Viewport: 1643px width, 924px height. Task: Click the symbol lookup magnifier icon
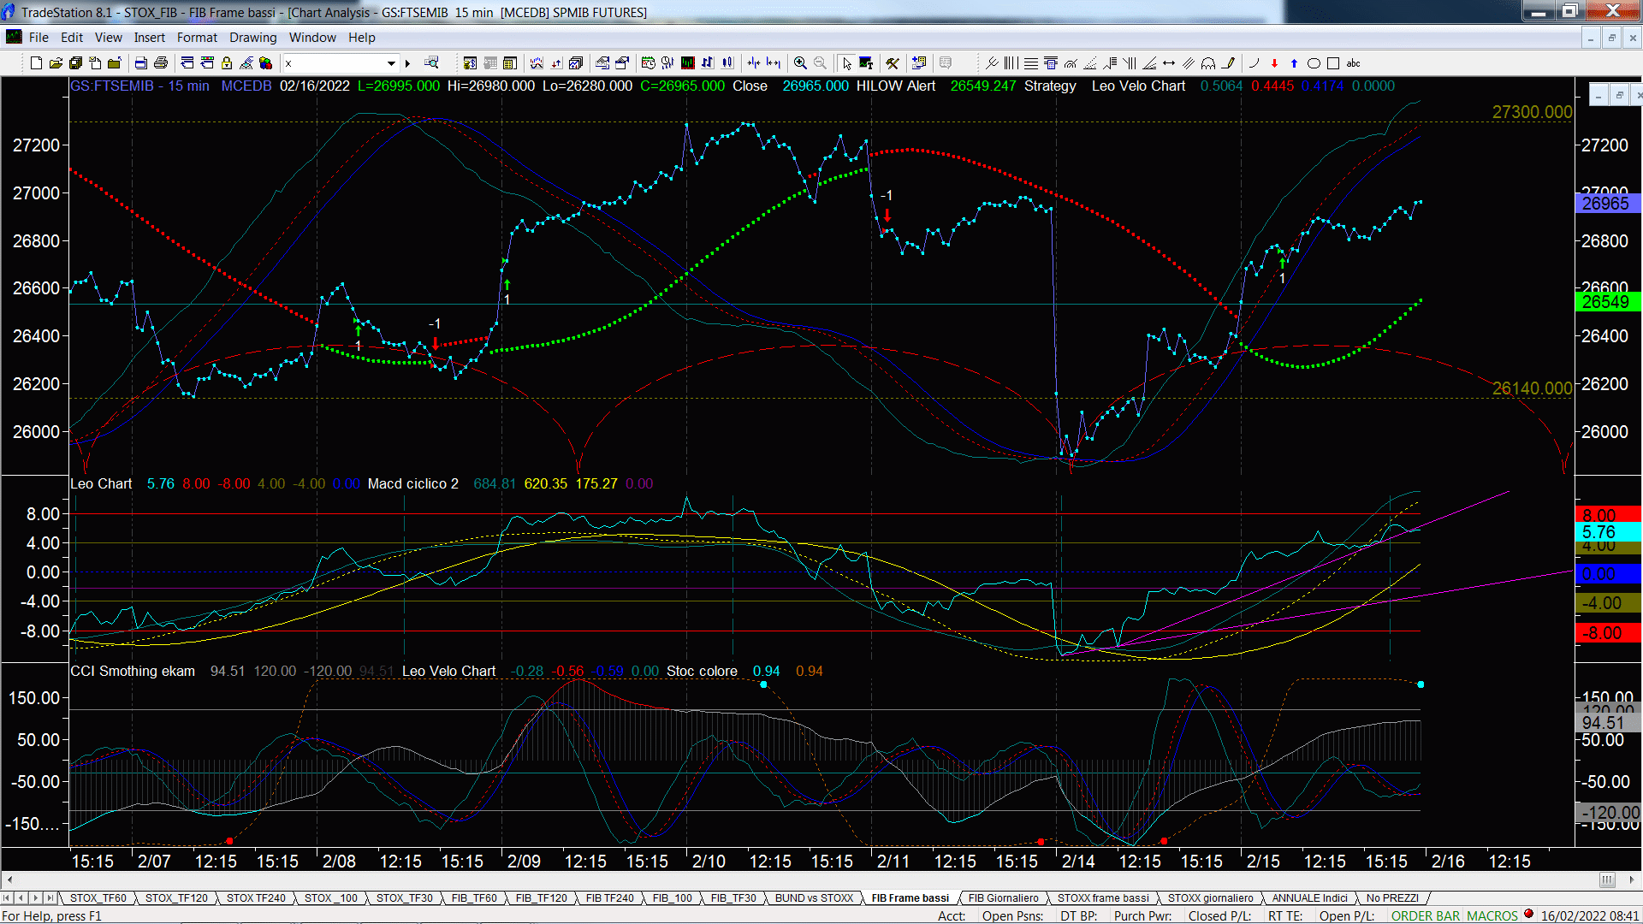431,62
